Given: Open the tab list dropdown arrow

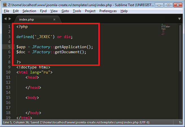Looking at the screenshot, I should click(179, 19).
